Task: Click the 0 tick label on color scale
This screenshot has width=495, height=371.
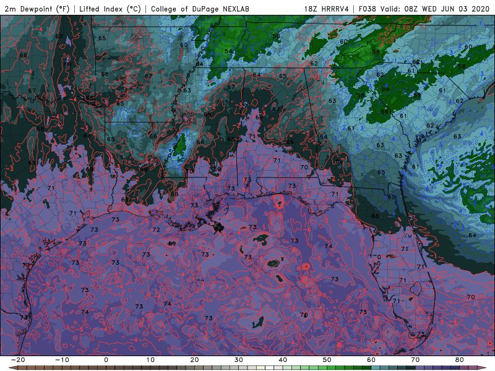Action: (106, 360)
